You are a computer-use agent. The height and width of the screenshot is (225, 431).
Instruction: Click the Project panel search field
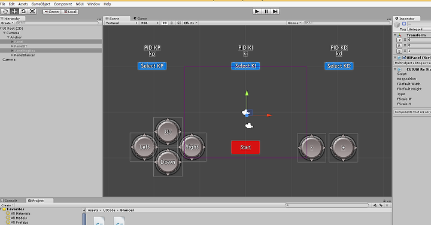pyautogui.click(x=327, y=205)
